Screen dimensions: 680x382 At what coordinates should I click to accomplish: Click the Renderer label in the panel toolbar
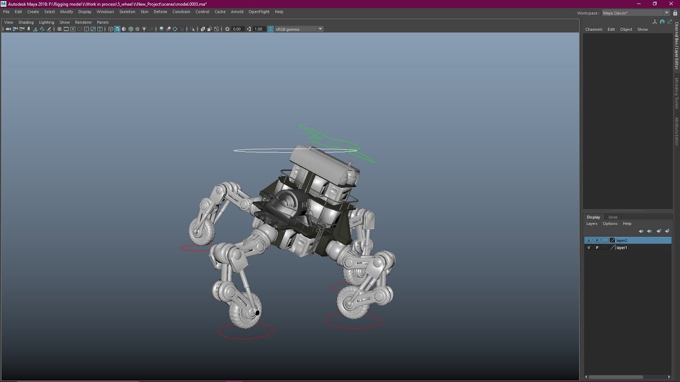(83, 22)
